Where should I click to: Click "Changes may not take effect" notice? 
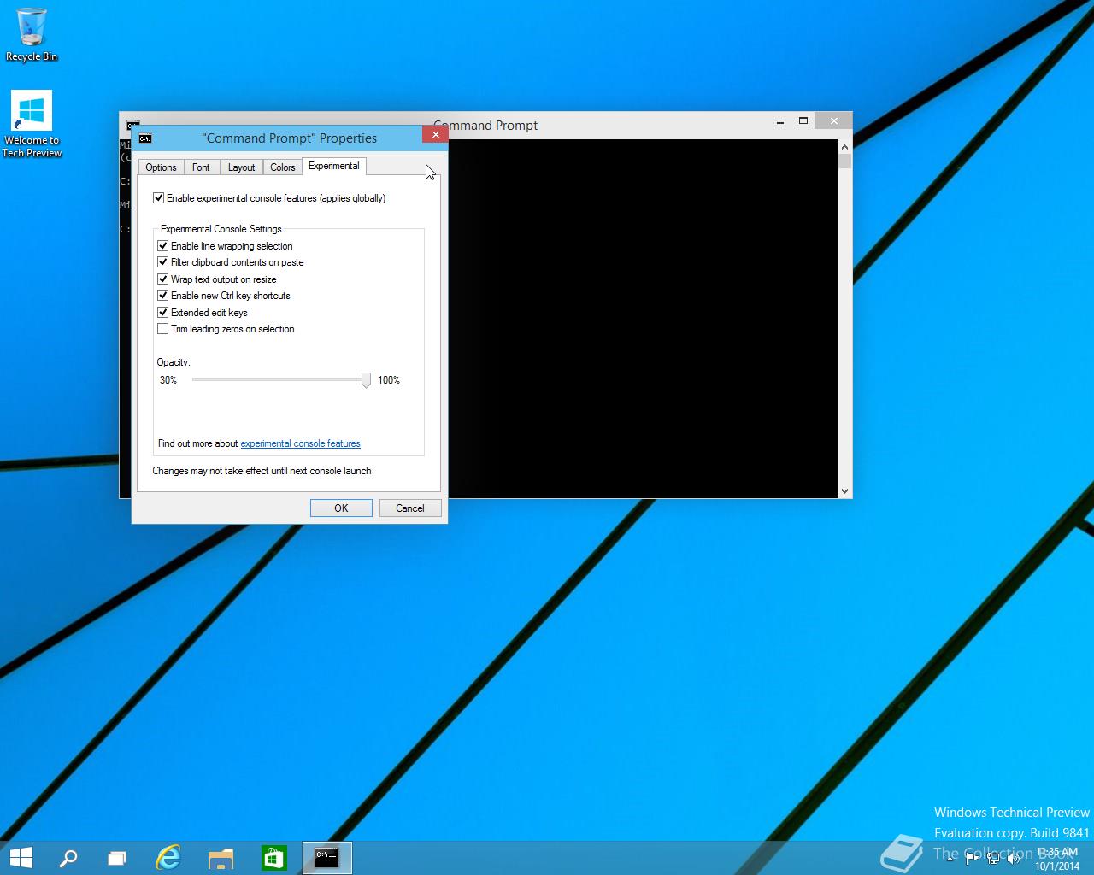point(262,471)
